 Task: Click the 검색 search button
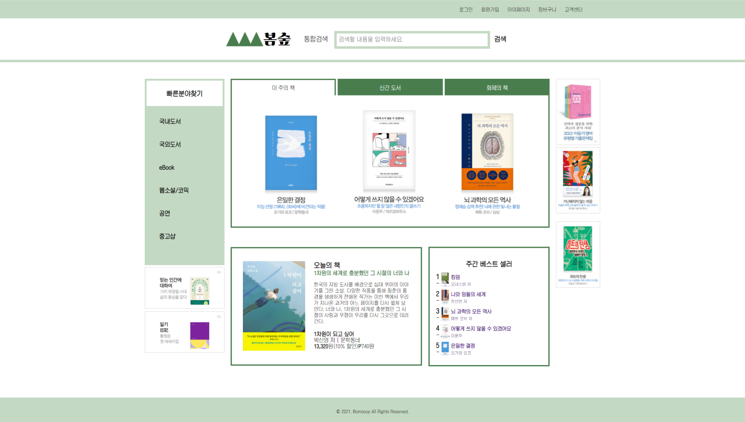tap(500, 39)
